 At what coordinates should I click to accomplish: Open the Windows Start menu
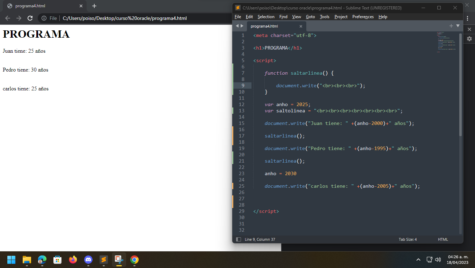11,260
